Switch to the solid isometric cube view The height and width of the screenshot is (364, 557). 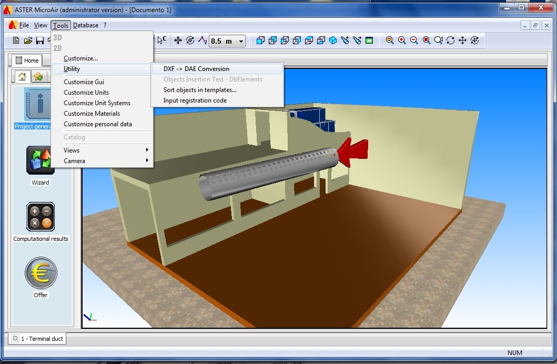tap(333, 41)
